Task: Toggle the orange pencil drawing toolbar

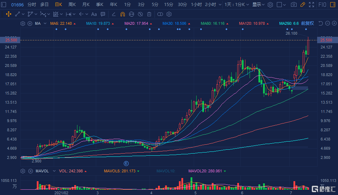Action: (x=302, y=5)
